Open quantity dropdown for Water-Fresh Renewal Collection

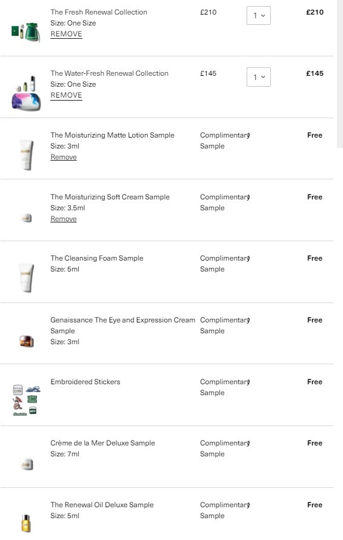pyautogui.click(x=259, y=77)
